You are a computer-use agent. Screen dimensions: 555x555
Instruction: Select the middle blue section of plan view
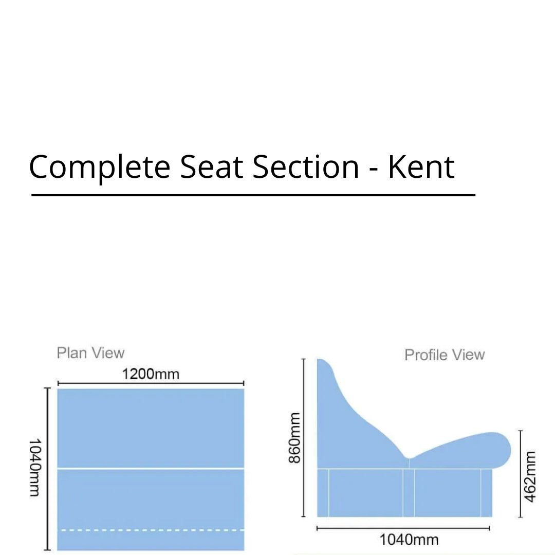pyautogui.click(x=151, y=498)
